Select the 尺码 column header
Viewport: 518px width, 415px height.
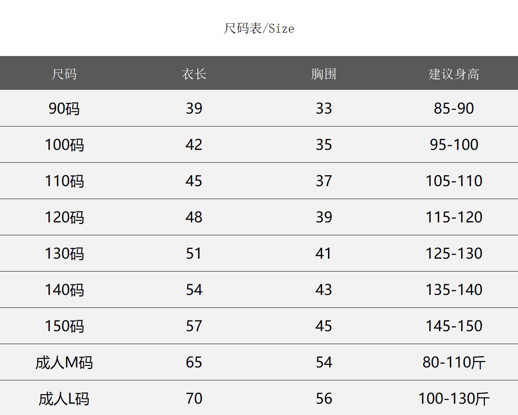point(64,74)
